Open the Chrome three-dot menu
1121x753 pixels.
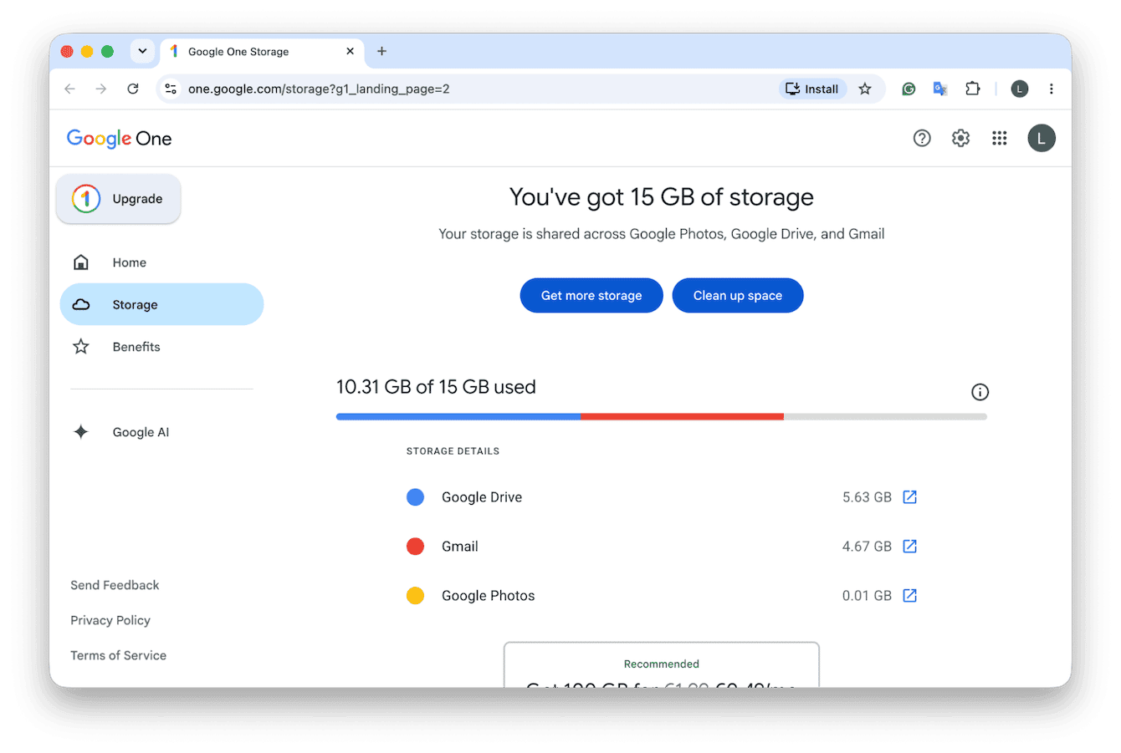[x=1051, y=89]
